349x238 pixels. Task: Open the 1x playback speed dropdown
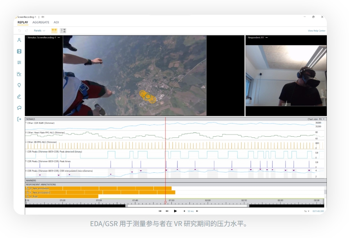click(306, 211)
